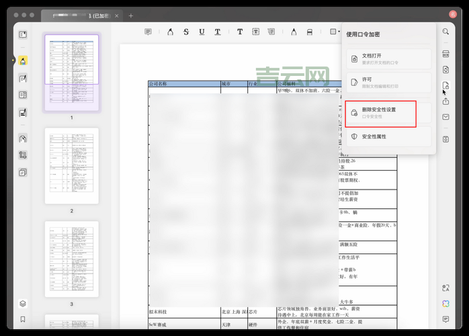This screenshot has width=469, height=336.
Task: Select the Pencil drawing tool
Action: point(294,32)
